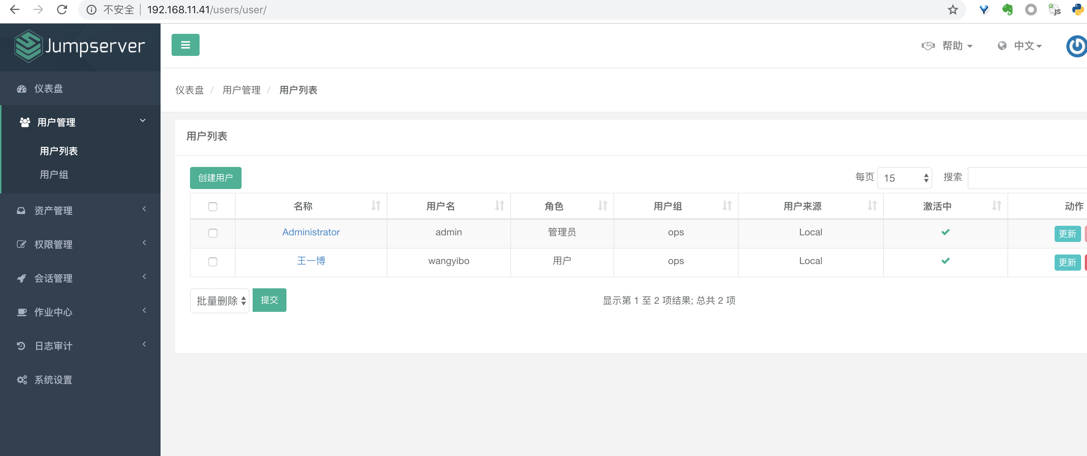The image size is (1087, 456).
Task: Expand the 资产管理 menu chevron
Action: [x=144, y=209]
